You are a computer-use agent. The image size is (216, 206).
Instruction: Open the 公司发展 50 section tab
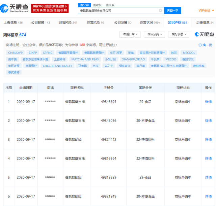coord(123,23)
